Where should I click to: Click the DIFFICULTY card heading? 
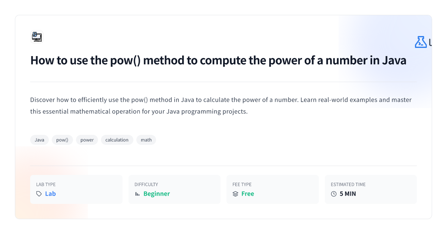[146, 185]
